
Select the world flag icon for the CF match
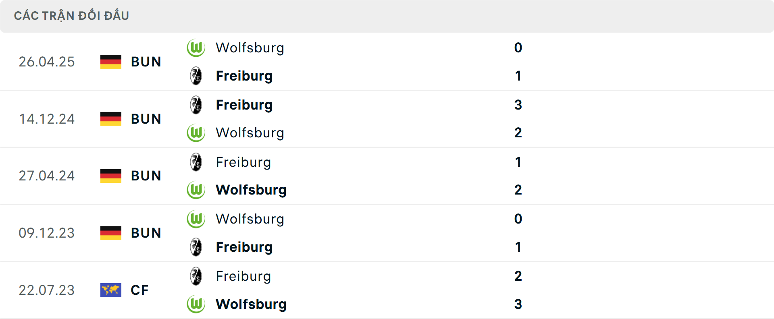pos(110,290)
